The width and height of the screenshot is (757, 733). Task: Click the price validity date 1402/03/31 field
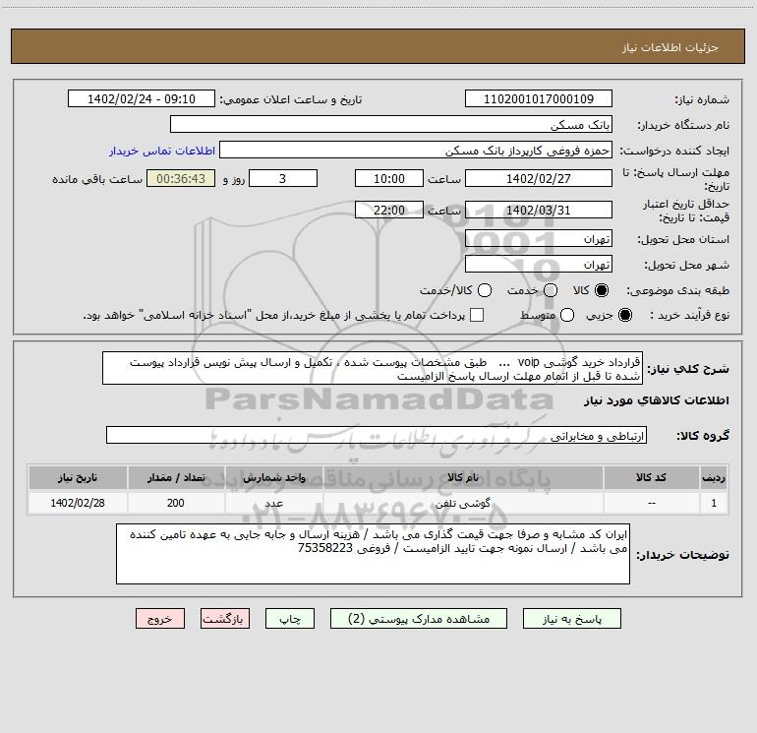[x=539, y=210]
